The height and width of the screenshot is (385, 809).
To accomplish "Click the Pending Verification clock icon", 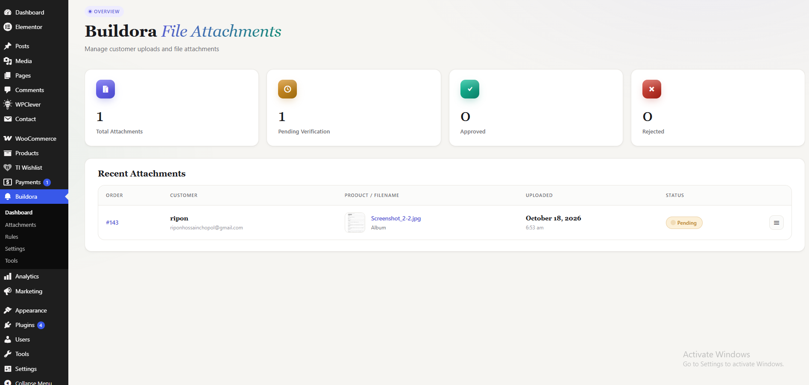I will [x=287, y=89].
